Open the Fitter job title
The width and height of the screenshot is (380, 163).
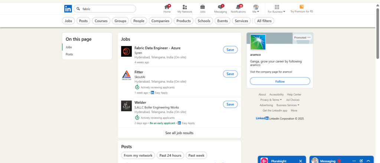click(139, 72)
